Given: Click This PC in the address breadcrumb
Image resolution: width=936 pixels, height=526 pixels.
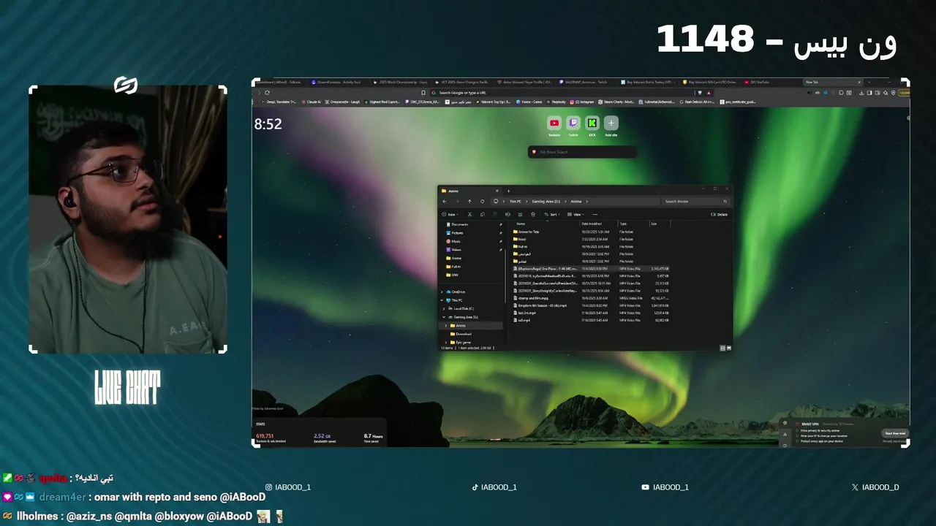Looking at the screenshot, I should [516, 201].
